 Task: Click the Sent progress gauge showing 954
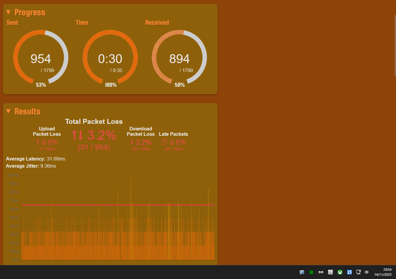[x=41, y=57]
